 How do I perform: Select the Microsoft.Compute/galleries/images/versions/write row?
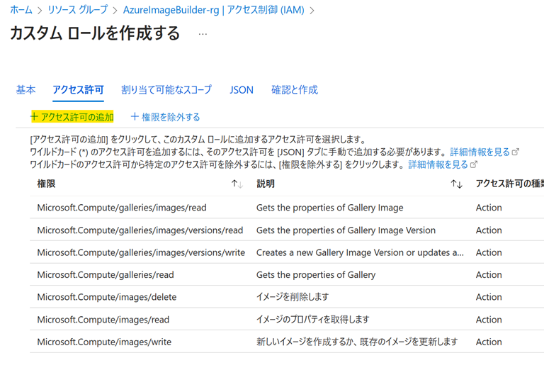[x=141, y=252]
